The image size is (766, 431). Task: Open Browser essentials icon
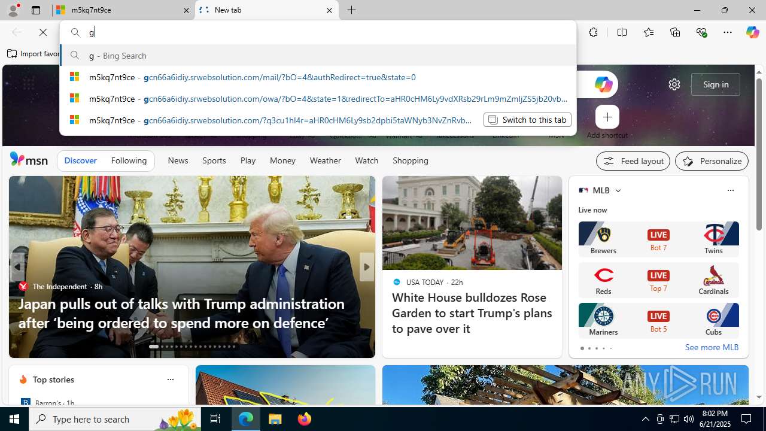point(701,32)
